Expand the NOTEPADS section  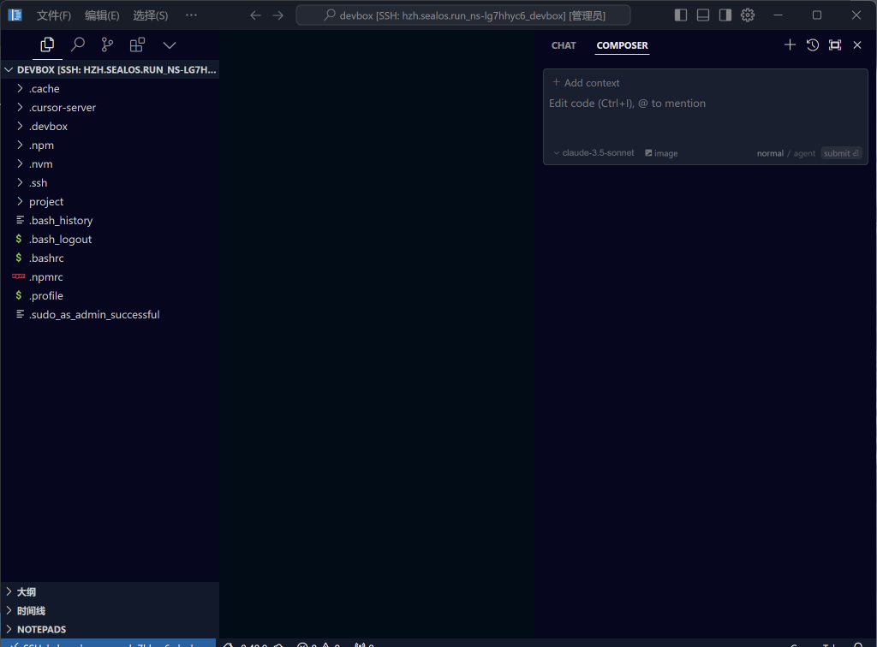(41, 629)
